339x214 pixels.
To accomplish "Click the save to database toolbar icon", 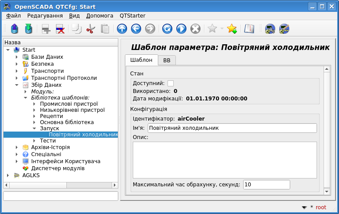I will pos(29,29).
